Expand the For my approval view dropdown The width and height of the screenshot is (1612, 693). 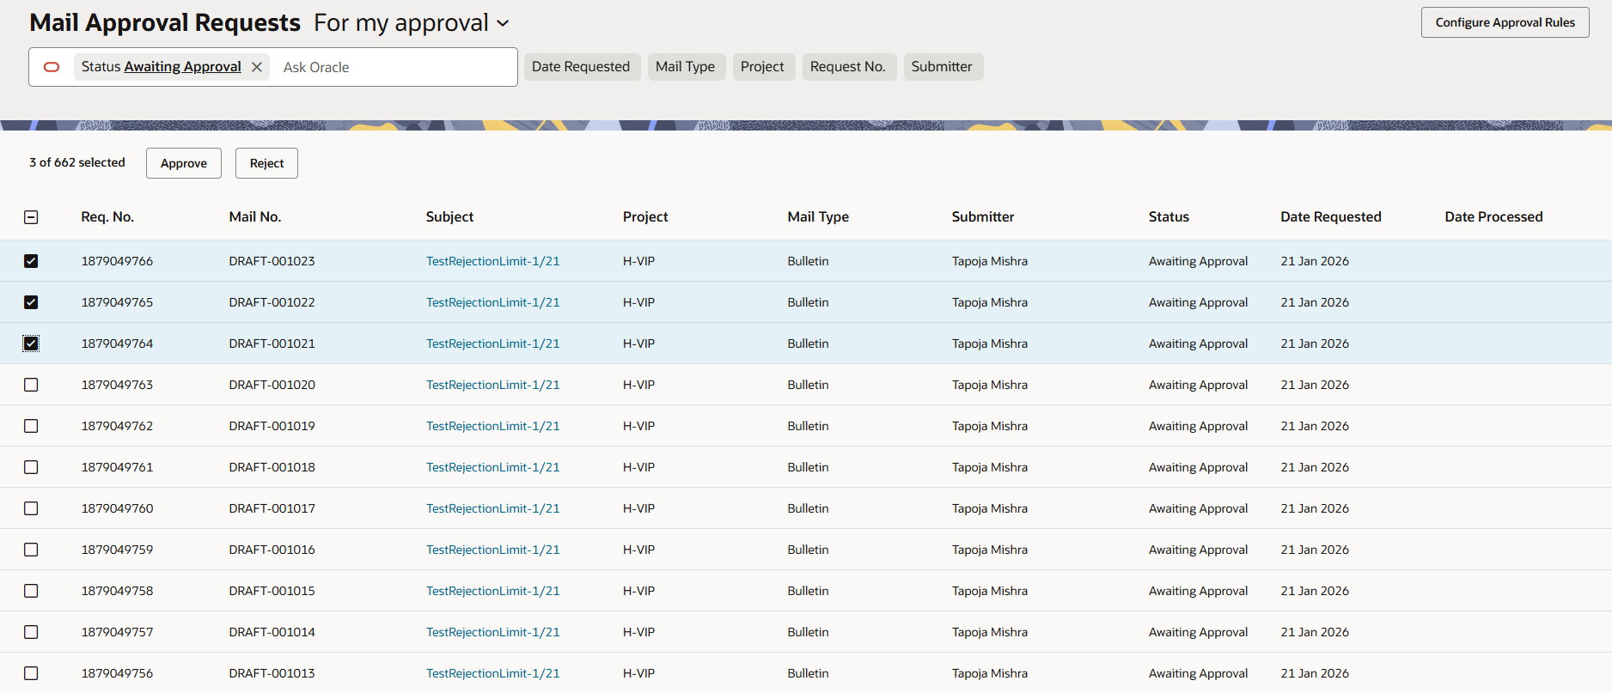pos(503,23)
